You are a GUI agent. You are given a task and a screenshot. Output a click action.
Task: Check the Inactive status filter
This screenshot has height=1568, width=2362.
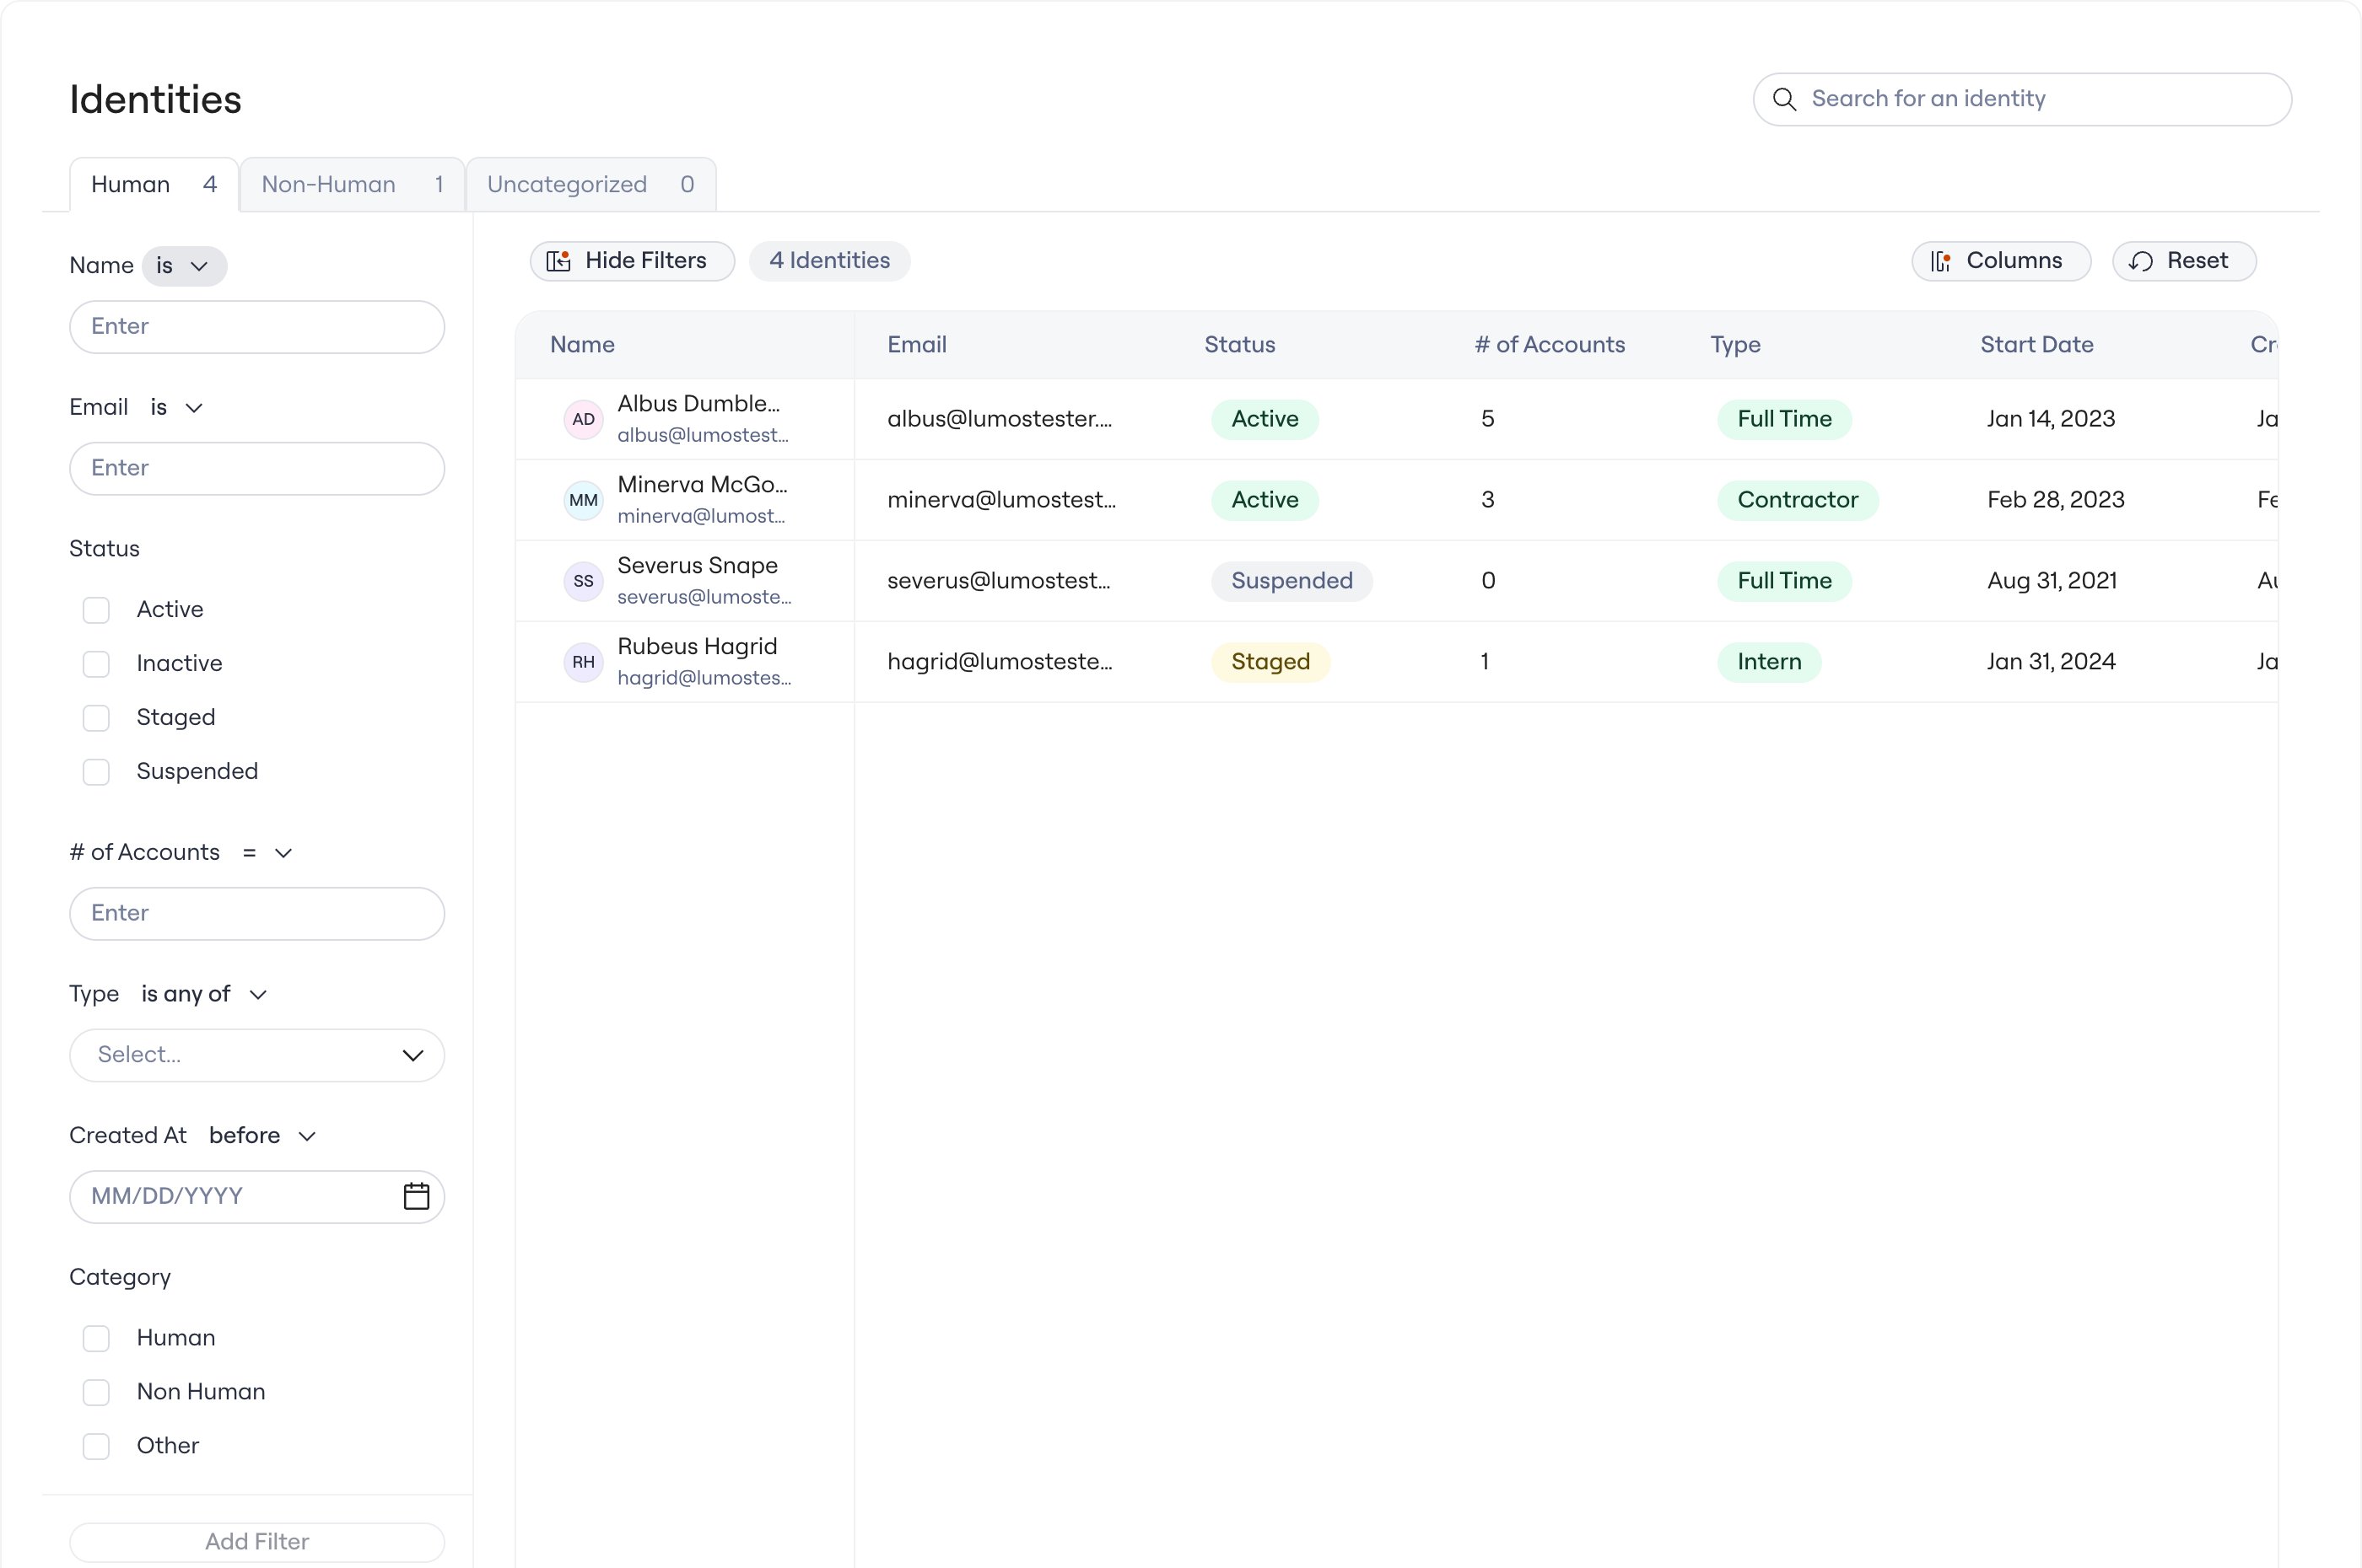[x=96, y=664]
